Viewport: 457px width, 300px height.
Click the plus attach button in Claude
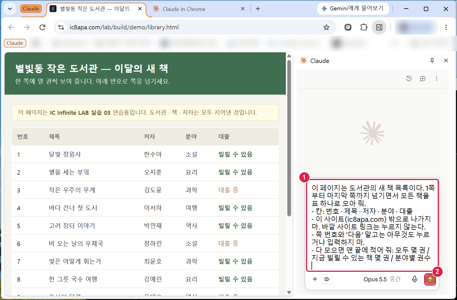[x=315, y=279]
